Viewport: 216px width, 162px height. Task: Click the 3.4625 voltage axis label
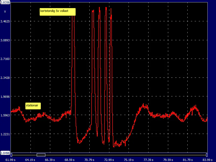point(5,21)
